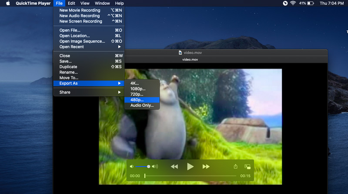Image resolution: width=348 pixels, height=194 pixels.
Task: Expand the Export As submenu arrow
Action: (x=119, y=83)
